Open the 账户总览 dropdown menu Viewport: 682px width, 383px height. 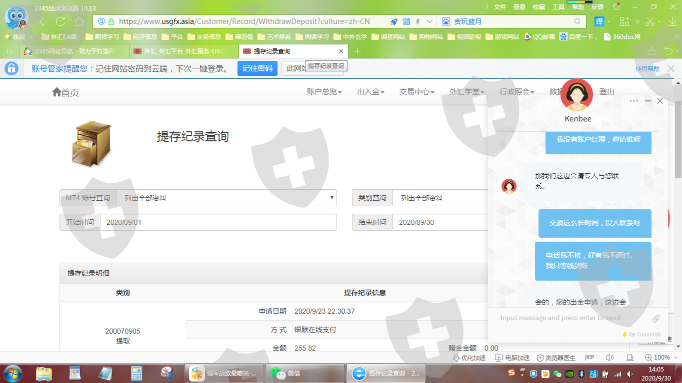coord(324,92)
